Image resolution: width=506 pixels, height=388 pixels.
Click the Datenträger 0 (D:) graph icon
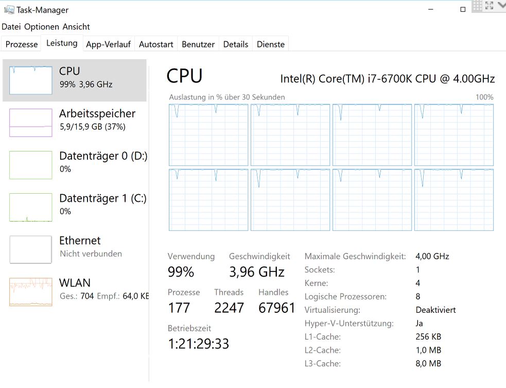pyautogui.click(x=31, y=165)
